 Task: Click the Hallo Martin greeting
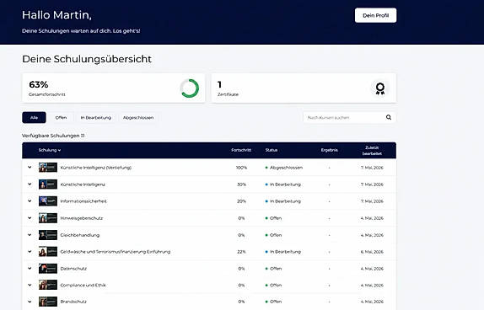pos(56,15)
